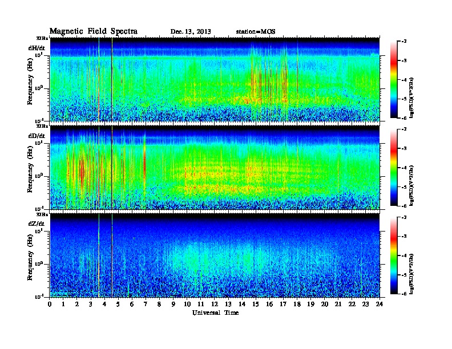Click hour 18 on the time axis

click(297, 305)
